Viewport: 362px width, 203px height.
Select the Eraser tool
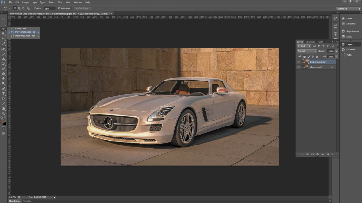pos(3,68)
